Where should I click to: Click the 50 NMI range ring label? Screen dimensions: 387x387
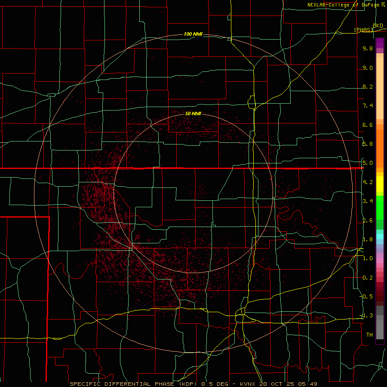[193, 114]
